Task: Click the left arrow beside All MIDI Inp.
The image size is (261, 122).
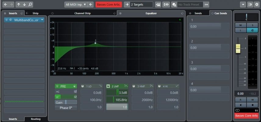Action: click(x=91, y=5)
